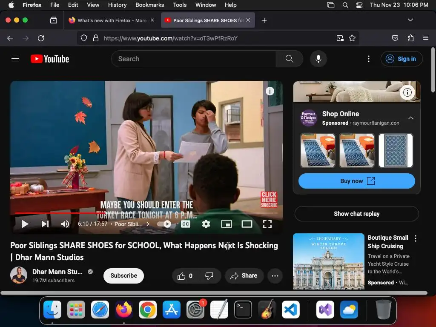Open the YouTube hamburger guide menu

click(x=15, y=59)
